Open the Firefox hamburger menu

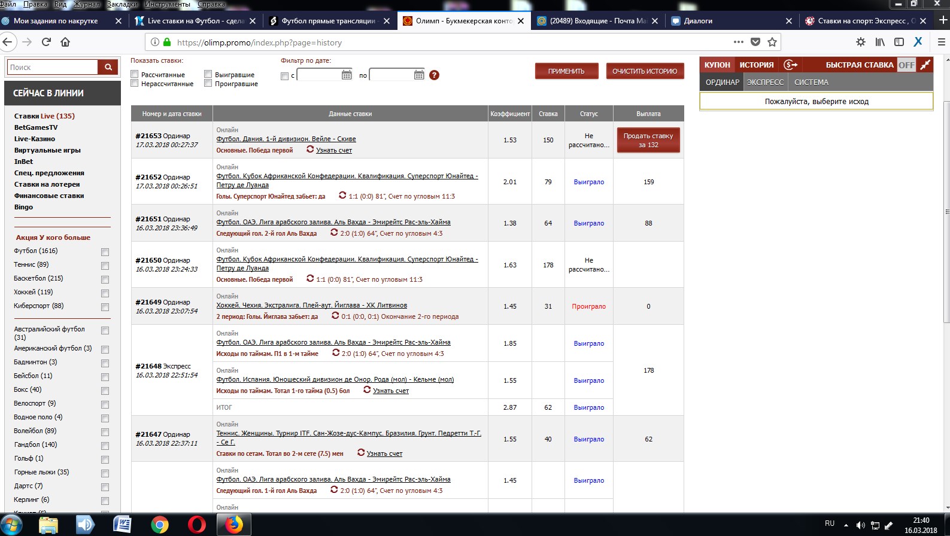[x=941, y=42]
